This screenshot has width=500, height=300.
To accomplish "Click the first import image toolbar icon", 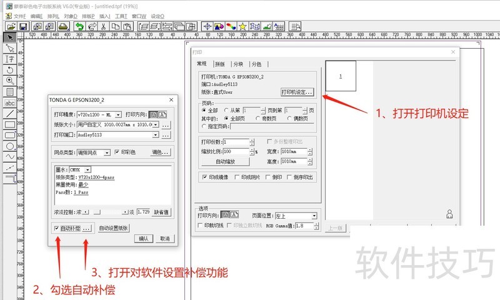I will click(37, 26).
